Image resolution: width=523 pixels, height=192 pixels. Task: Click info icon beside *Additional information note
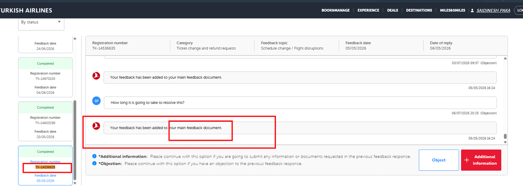94,156
